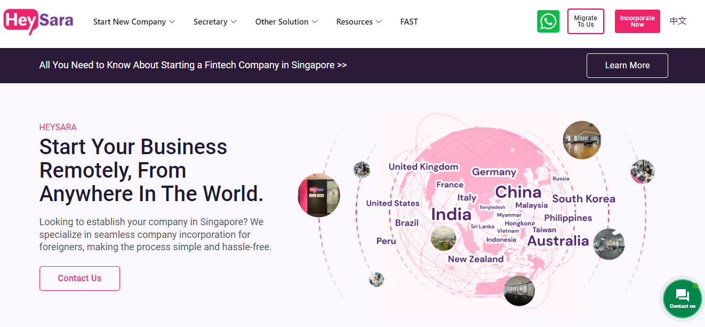This screenshot has height=327, width=705.
Task: Click the office photo right of Australia
Action: 608,244
